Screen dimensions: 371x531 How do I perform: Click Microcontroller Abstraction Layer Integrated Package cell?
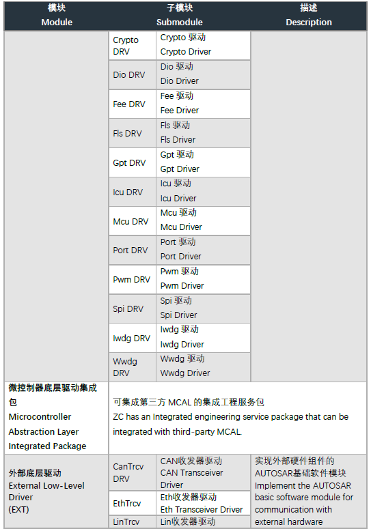point(57,418)
